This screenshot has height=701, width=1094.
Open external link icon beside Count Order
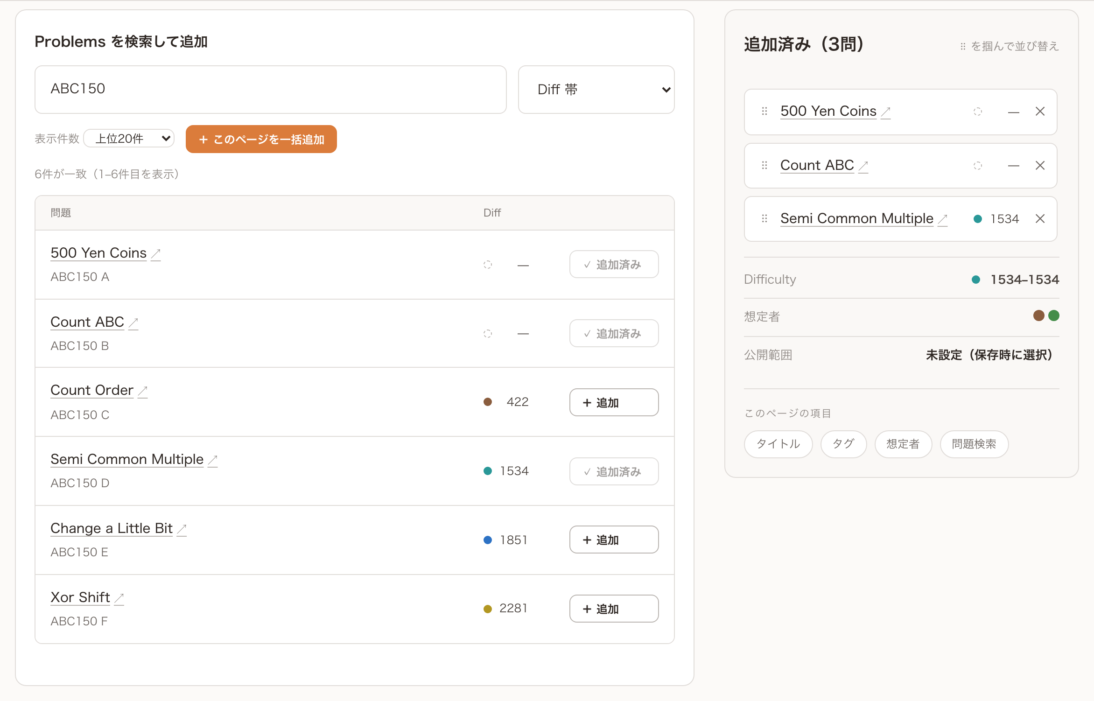pyautogui.click(x=143, y=391)
